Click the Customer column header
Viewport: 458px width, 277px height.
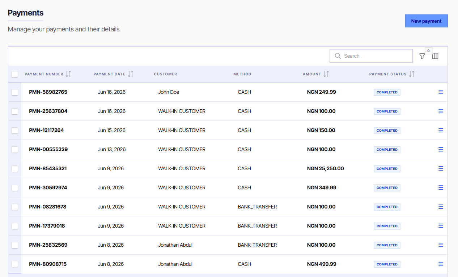(x=165, y=74)
